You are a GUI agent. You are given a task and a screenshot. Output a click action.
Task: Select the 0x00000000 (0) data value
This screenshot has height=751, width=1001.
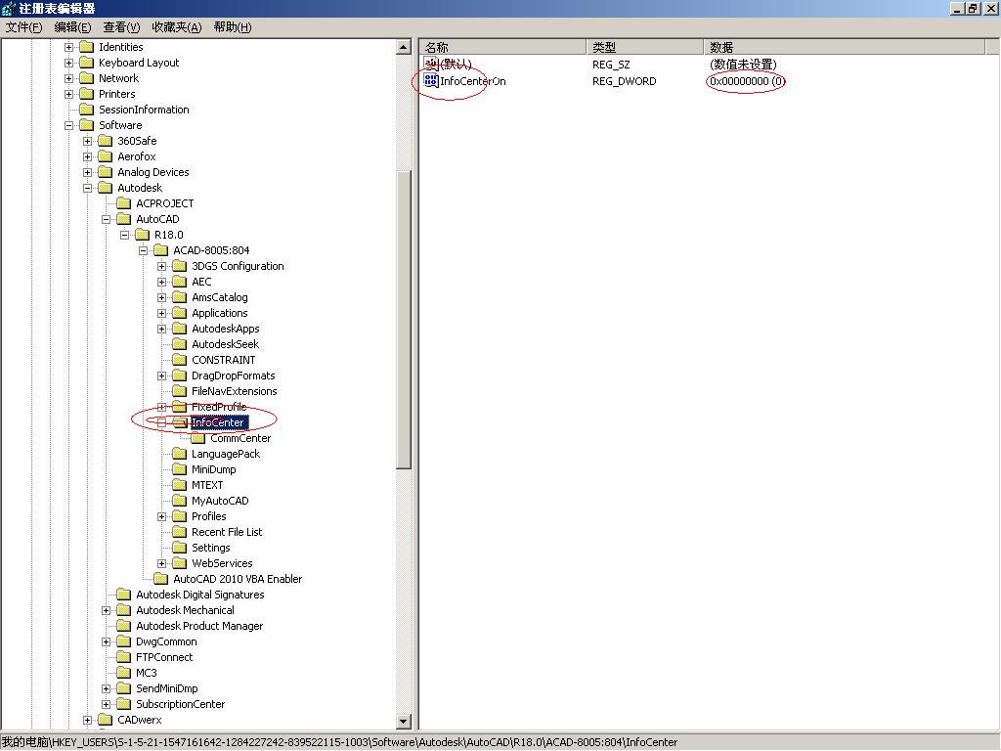pyautogui.click(x=746, y=81)
